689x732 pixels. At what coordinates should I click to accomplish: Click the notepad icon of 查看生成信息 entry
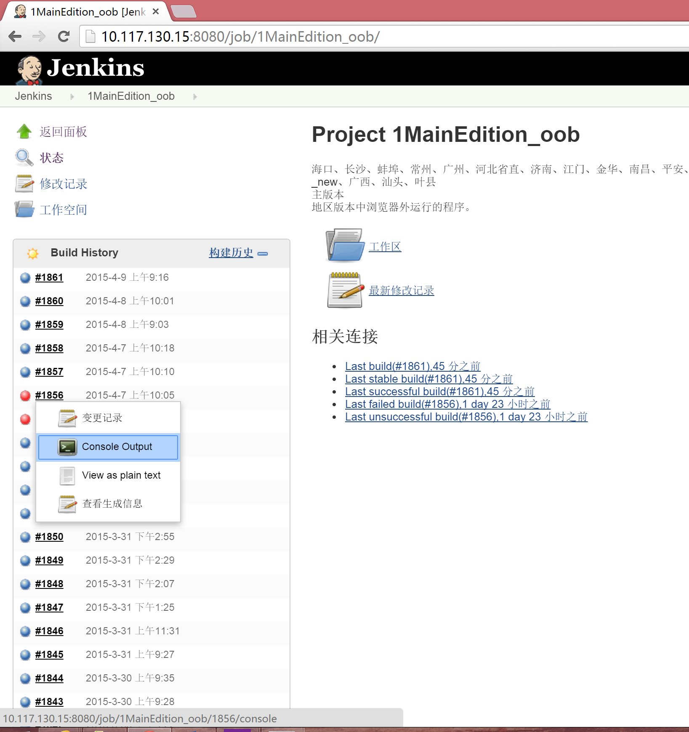[67, 504]
